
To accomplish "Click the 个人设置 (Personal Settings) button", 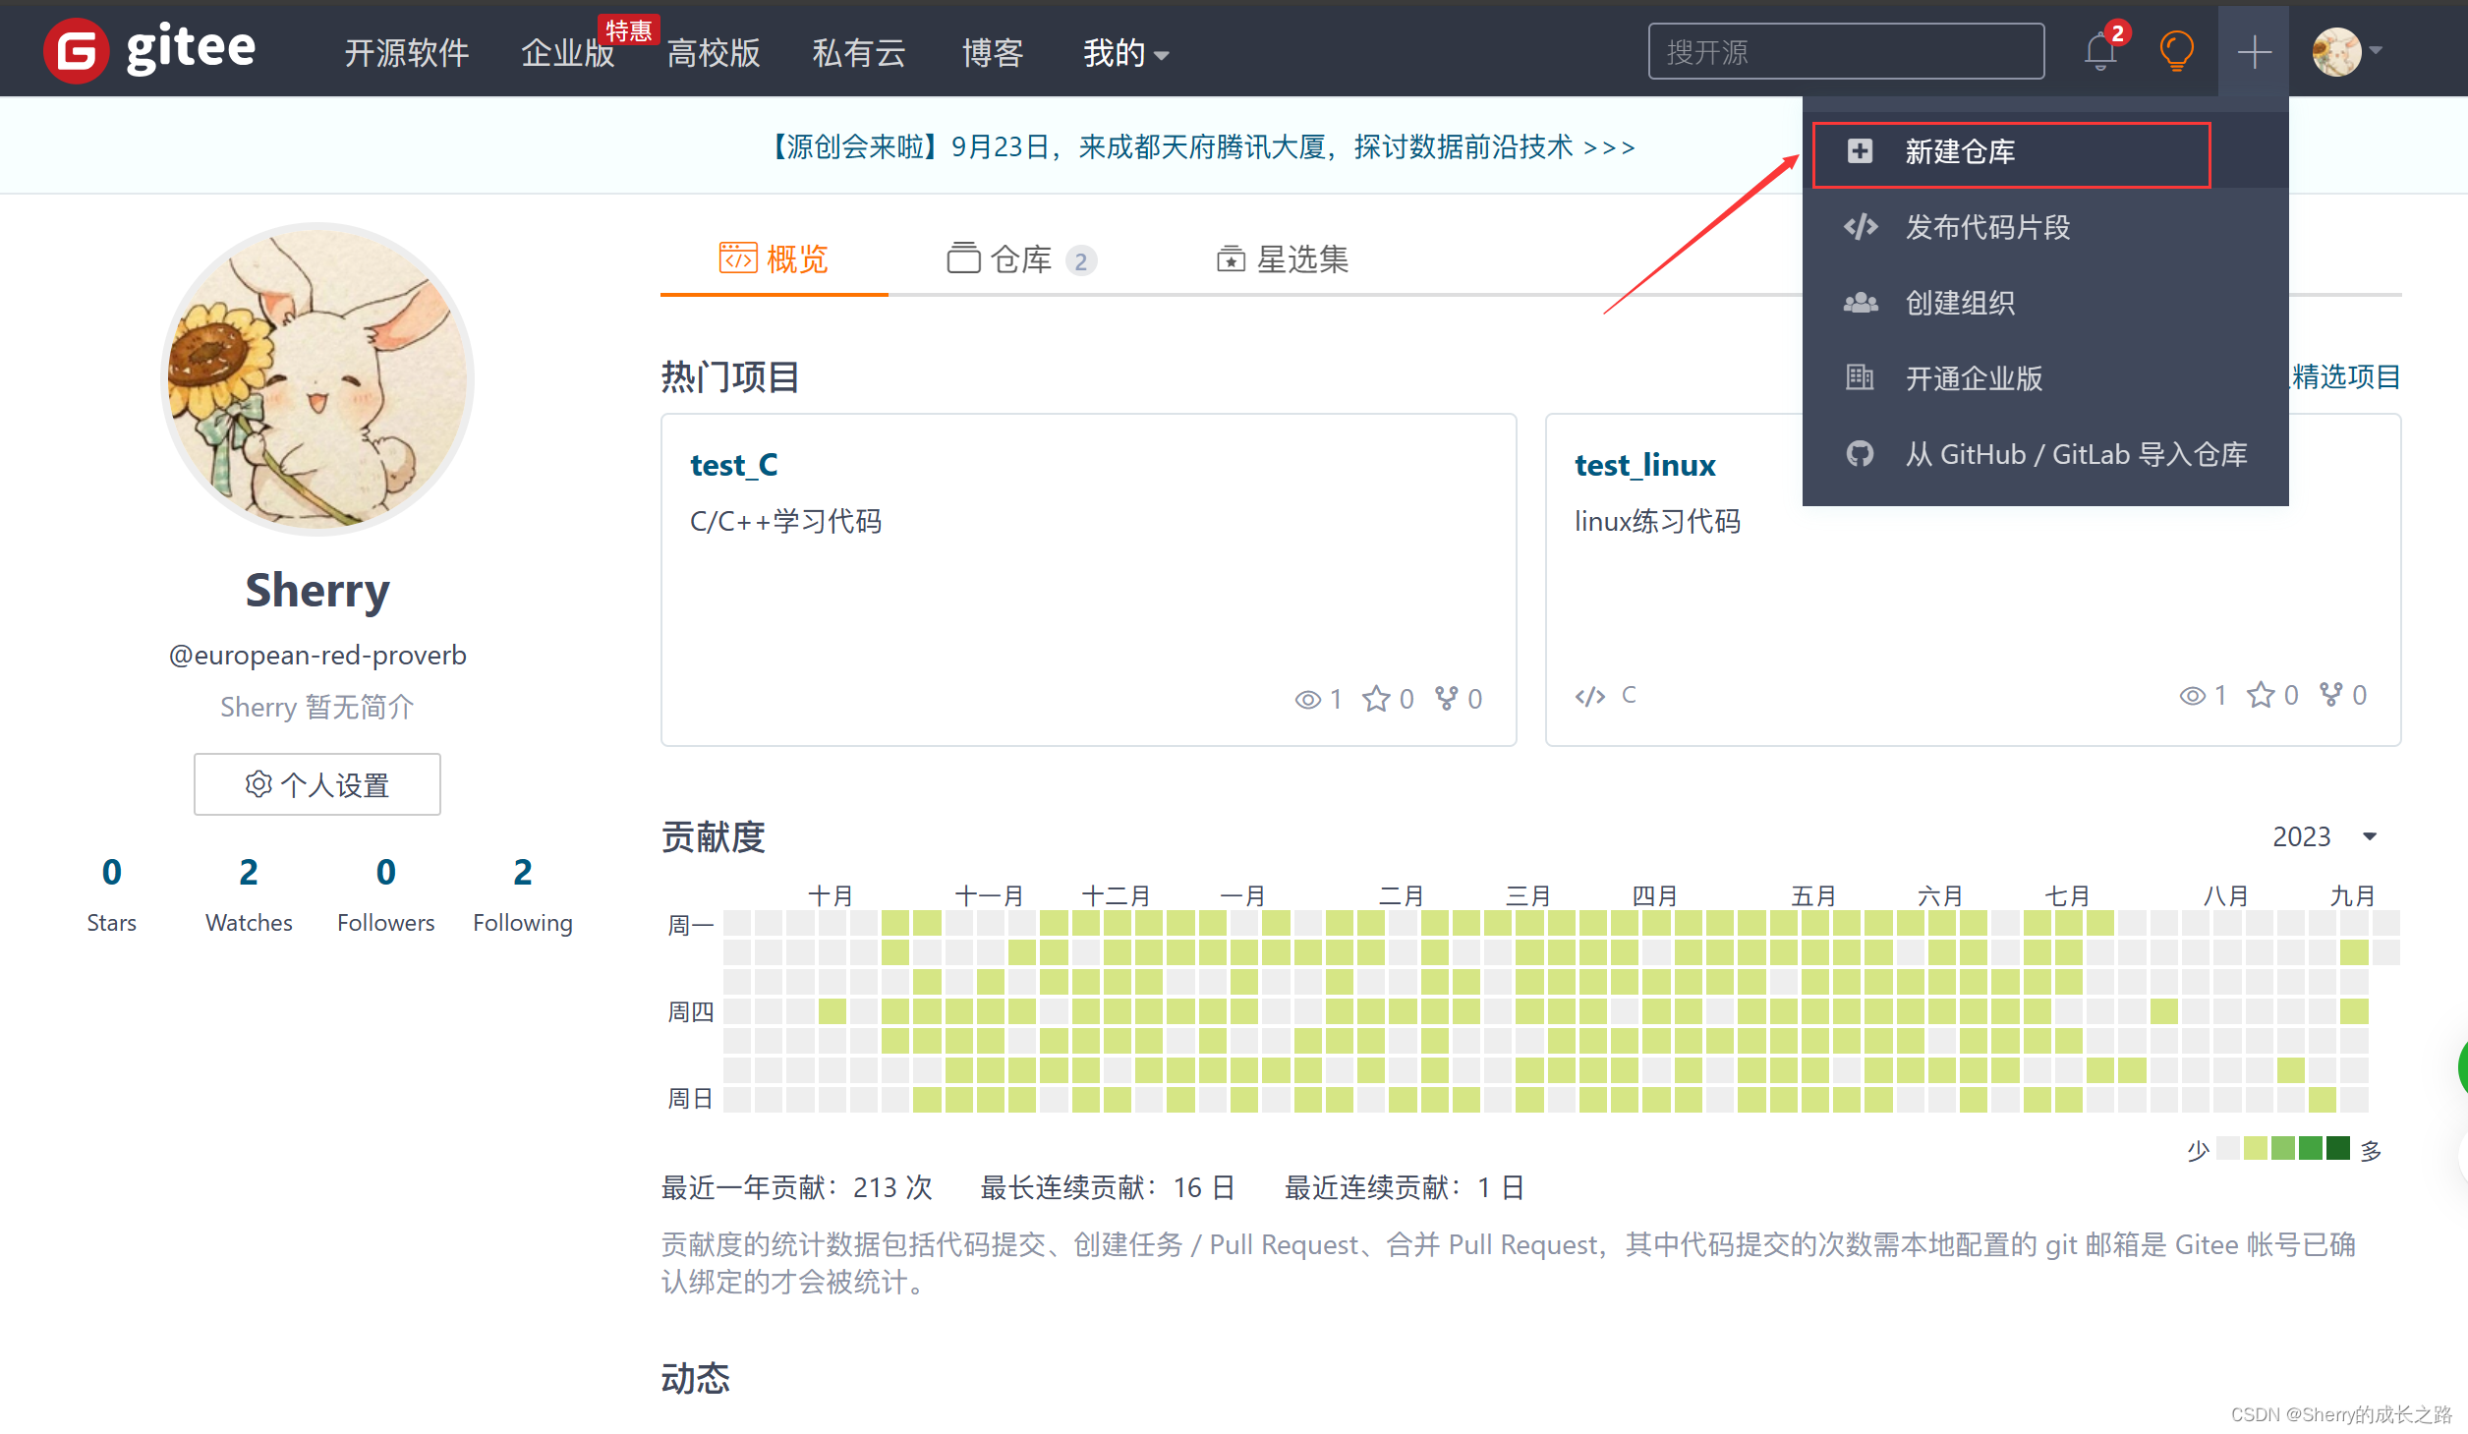I will point(317,783).
